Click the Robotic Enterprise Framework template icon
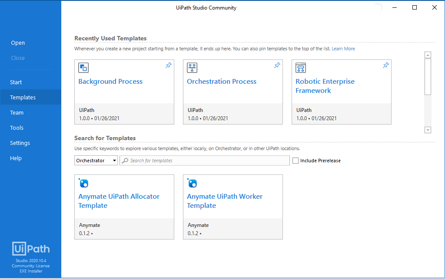Screen dimensions: 445x279 301,68
